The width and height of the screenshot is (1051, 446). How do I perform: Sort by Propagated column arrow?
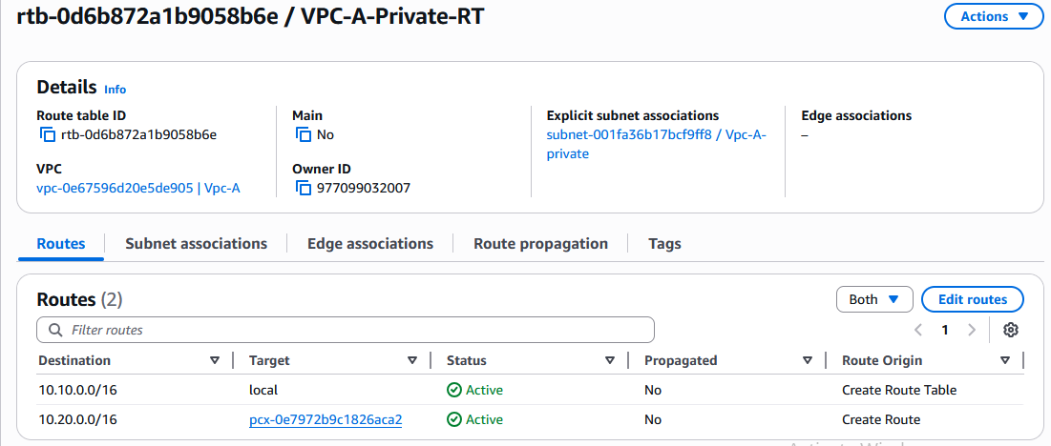[x=808, y=360]
